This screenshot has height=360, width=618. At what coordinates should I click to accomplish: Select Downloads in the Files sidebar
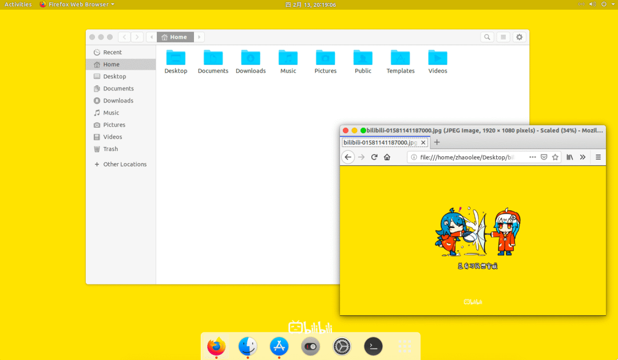121,101
